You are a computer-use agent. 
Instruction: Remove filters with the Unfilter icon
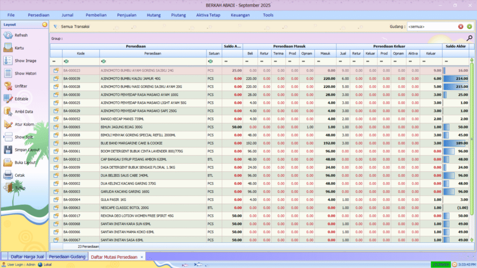tap(8, 86)
